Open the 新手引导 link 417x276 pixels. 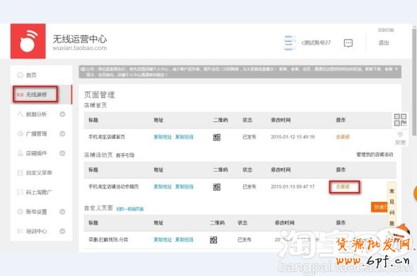tap(125, 155)
